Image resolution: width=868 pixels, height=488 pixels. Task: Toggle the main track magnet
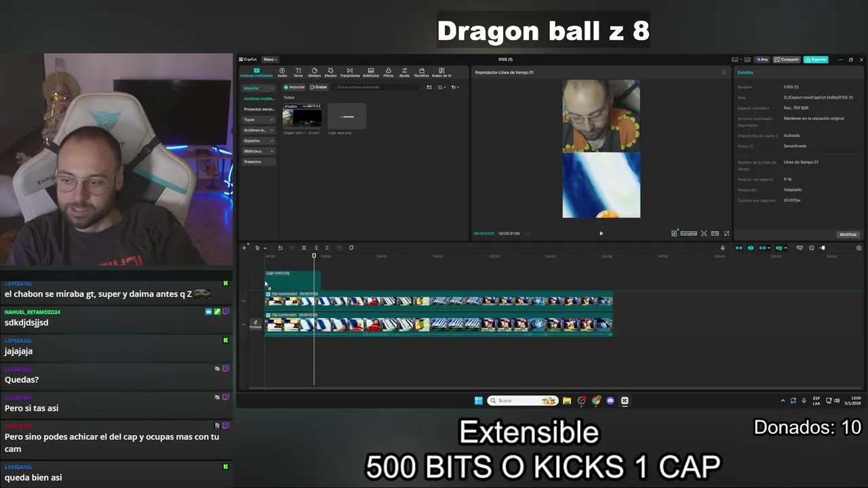coord(739,248)
